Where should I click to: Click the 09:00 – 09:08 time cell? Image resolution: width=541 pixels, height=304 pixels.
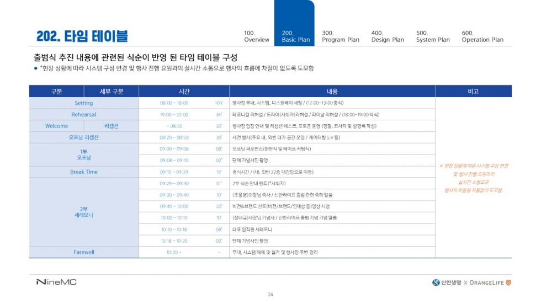pos(174,149)
